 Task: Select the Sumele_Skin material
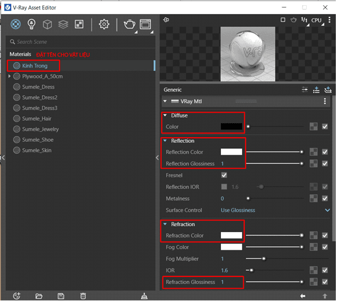click(80, 150)
